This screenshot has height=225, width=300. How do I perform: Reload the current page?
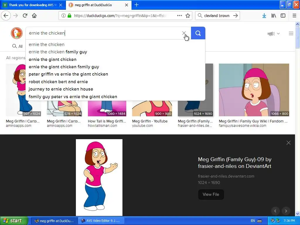(25, 16)
